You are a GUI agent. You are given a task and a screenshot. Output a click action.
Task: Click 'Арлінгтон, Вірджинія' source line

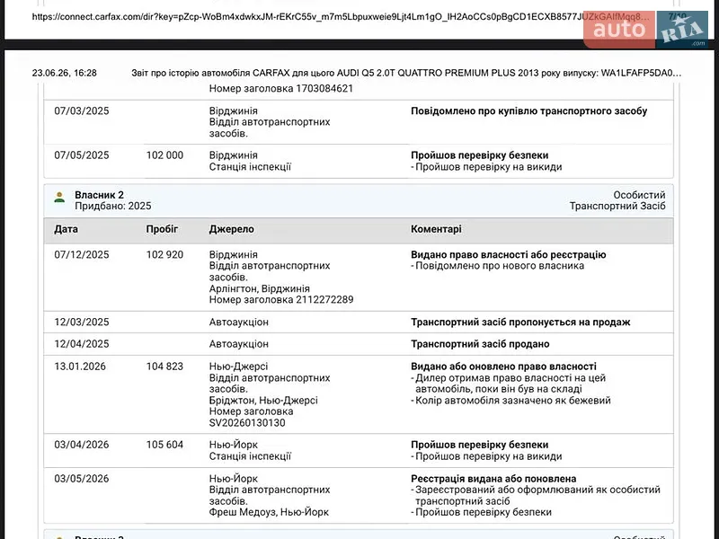pos(260,288)
